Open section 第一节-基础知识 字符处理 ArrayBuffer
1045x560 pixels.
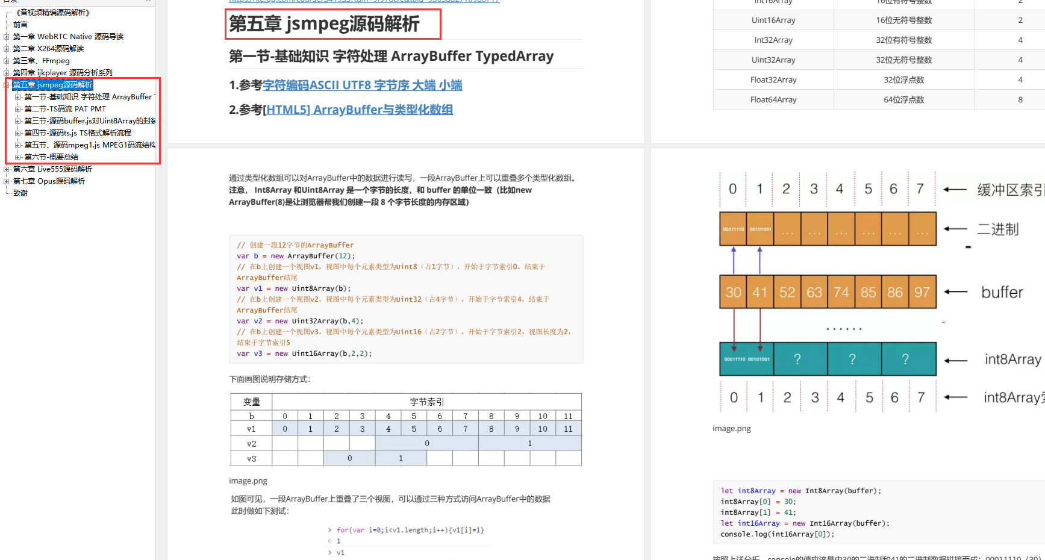coord(89,97)
